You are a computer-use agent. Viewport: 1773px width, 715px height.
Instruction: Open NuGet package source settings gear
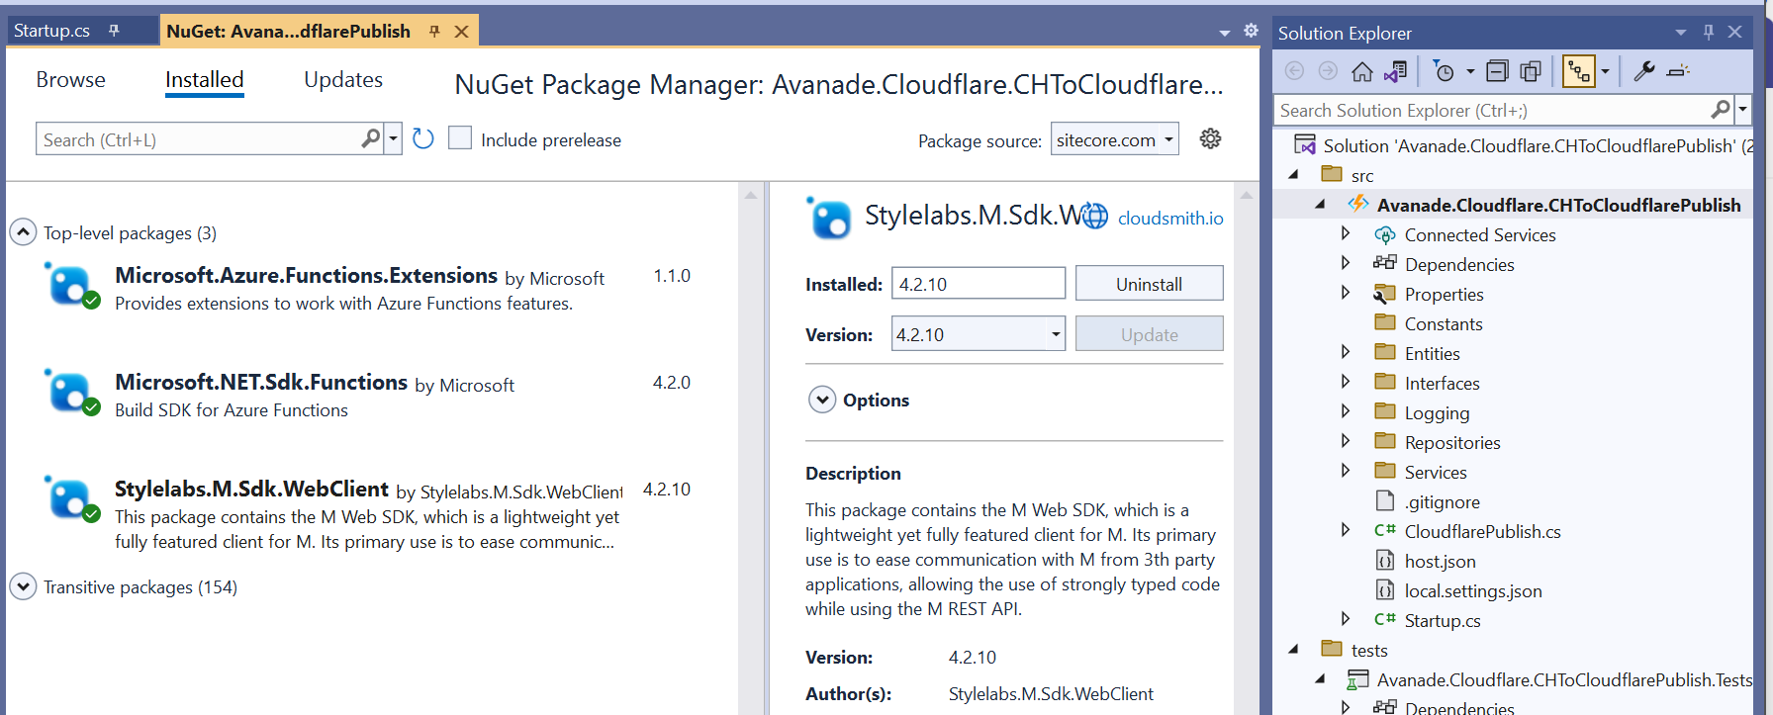1210,138
